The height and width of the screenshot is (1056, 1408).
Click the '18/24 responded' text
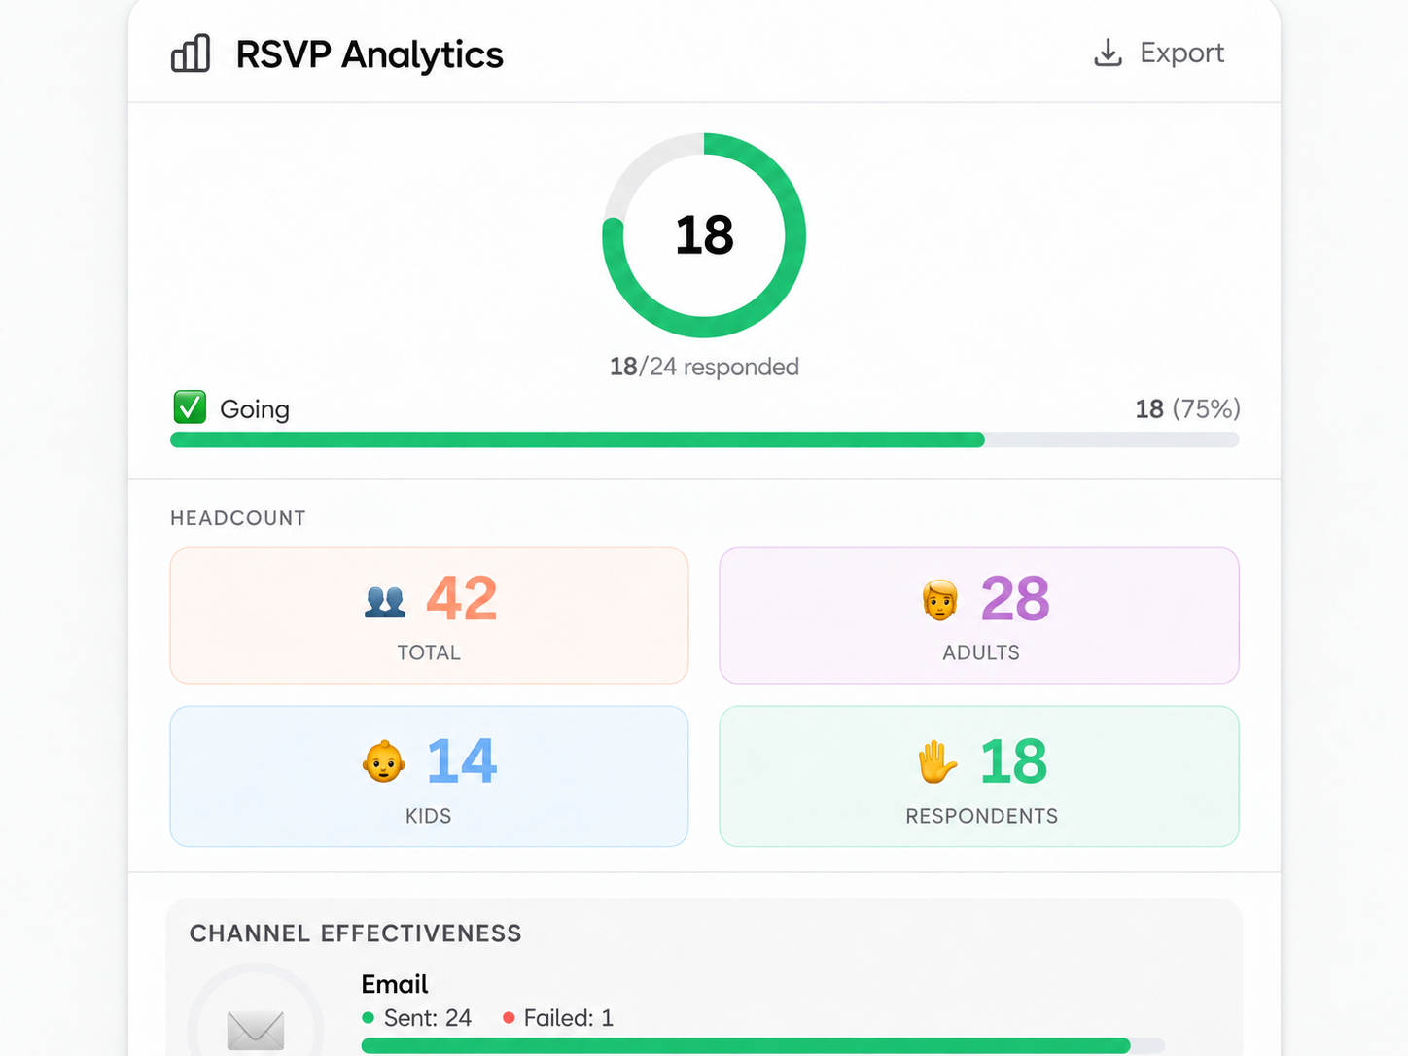[x=704, y=367]
